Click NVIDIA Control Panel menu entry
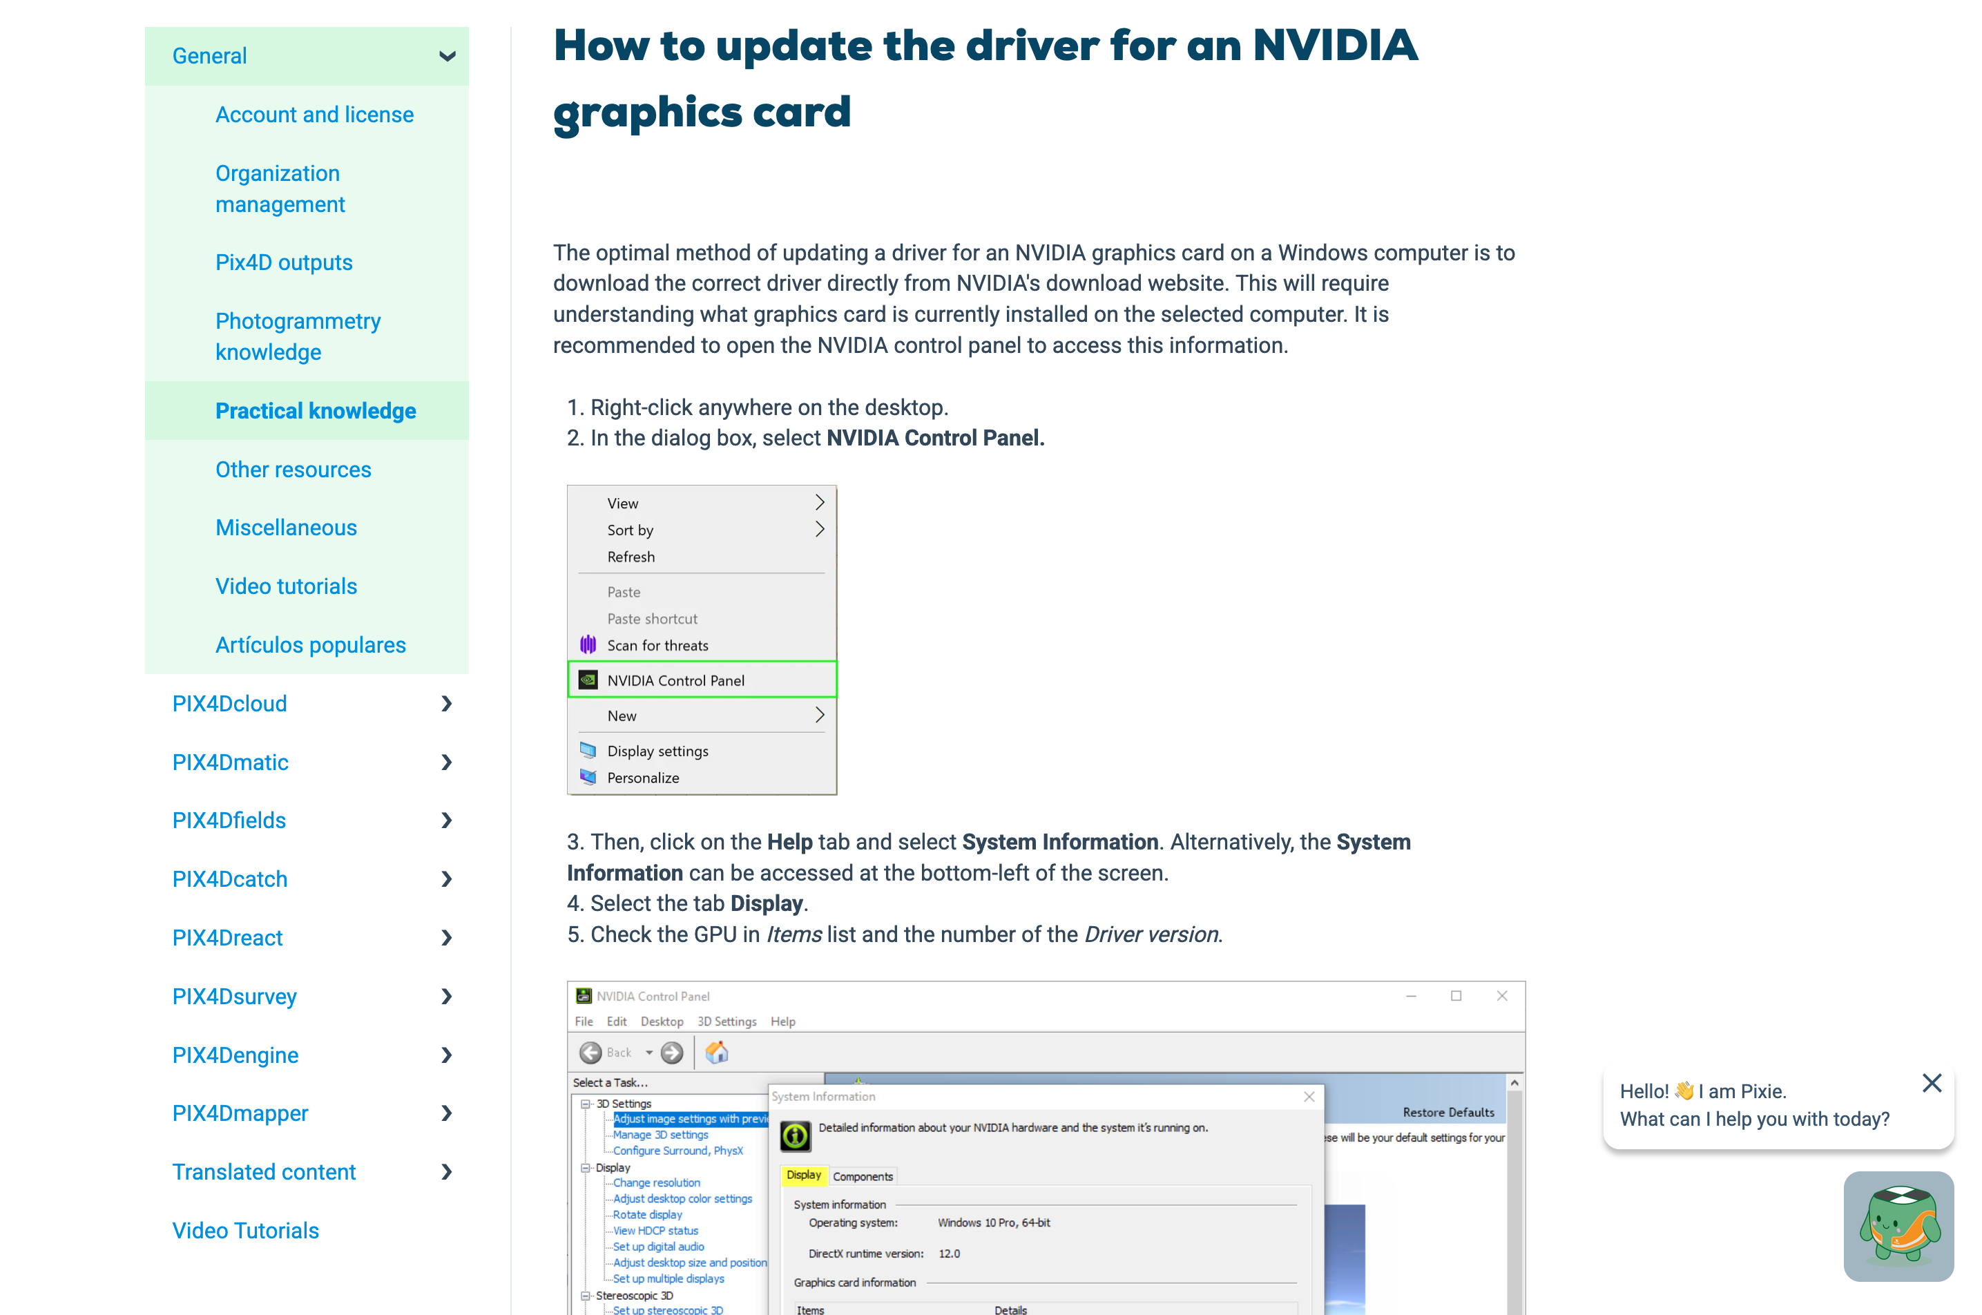Image resolution: width=1982 pixels, height=1315 pixels. 675,680
